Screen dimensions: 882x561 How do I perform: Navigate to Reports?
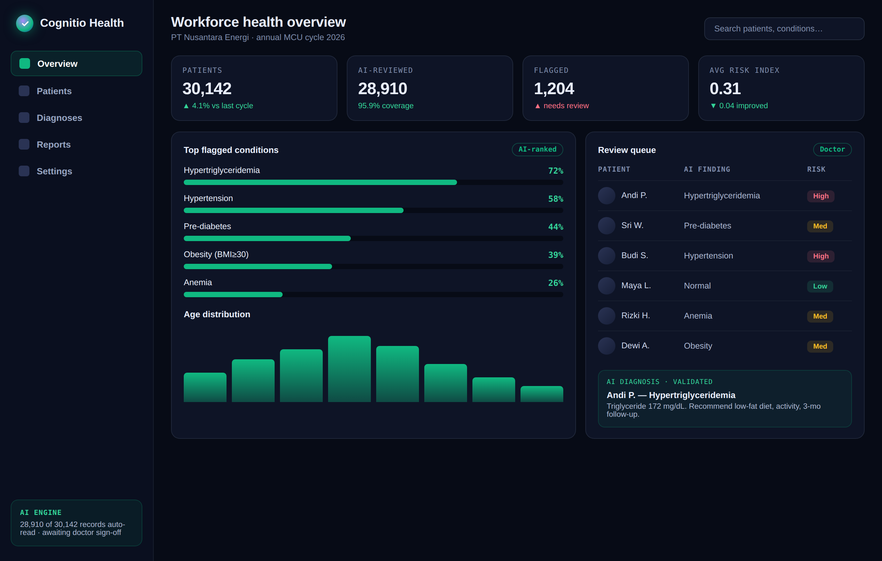(77, 144)
